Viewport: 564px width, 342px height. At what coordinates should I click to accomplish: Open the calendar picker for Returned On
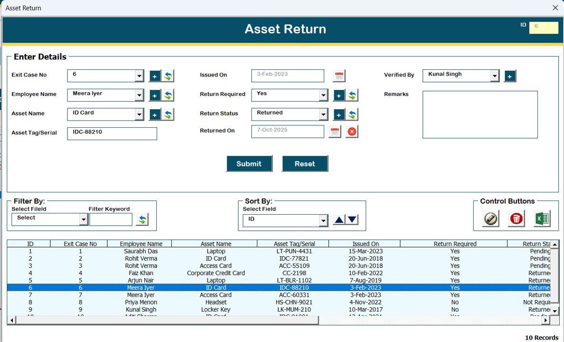pyautogui.click(x=334, y=132)
